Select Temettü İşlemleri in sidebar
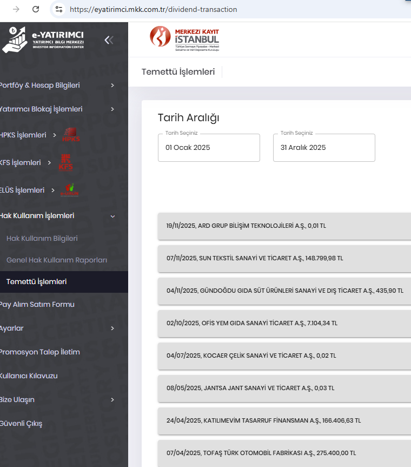 pyautogui.click(x=64, y=282)
